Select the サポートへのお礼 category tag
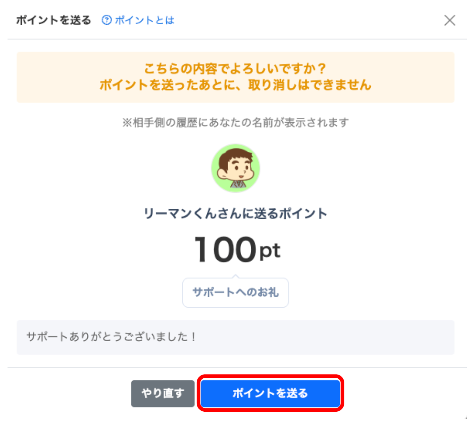The height and width of the screenshot is (421, 471). click(x=235, y=293)
